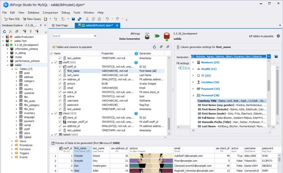Click the dbForge Data Generator source icon
Image resolution: width=283 pixels, height=173 pixels.
click(x=147, y=36)
